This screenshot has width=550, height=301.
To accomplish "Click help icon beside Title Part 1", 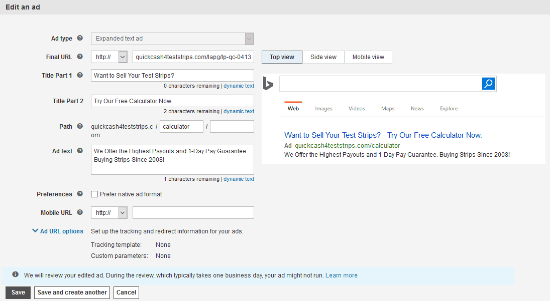I will [80, 75].
